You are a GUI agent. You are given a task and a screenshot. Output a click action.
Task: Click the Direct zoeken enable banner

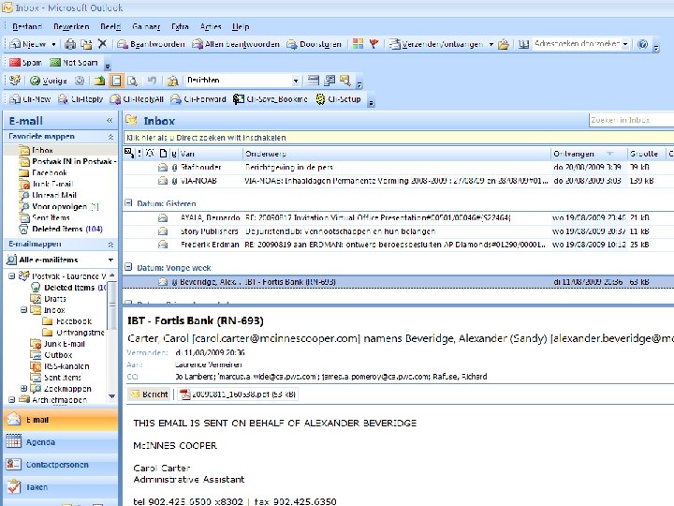(399, 138)
